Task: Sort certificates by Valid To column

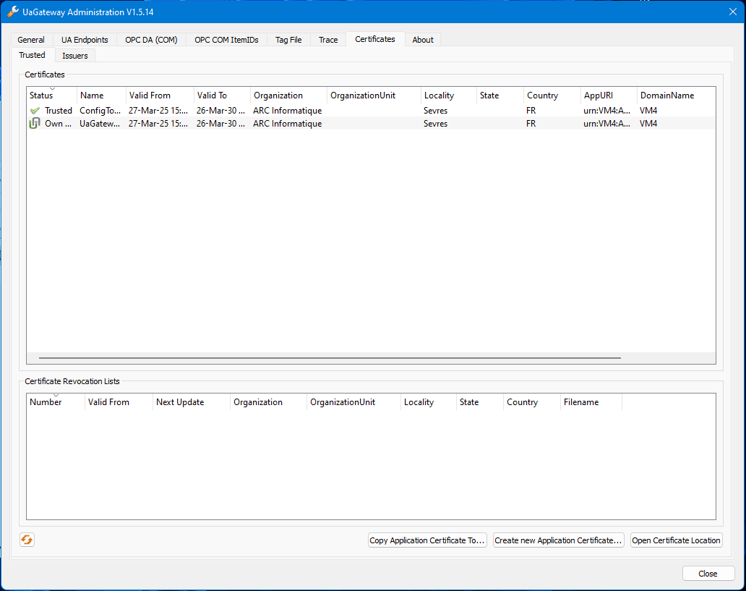Action: coord(222,95)
